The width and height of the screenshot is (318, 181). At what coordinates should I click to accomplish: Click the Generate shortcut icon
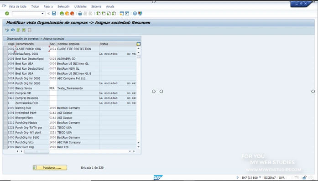tap(127, 14)
